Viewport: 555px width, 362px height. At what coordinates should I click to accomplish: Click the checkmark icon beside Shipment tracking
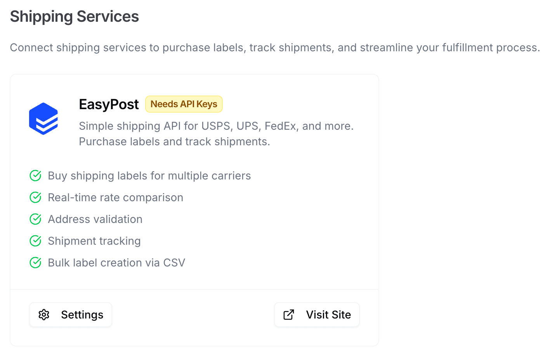click(x=35, y=241)
